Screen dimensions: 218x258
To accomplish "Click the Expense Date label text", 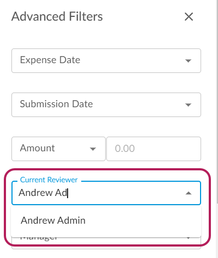I will (x=50, y=60).
